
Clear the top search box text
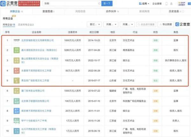coord(99,4)
